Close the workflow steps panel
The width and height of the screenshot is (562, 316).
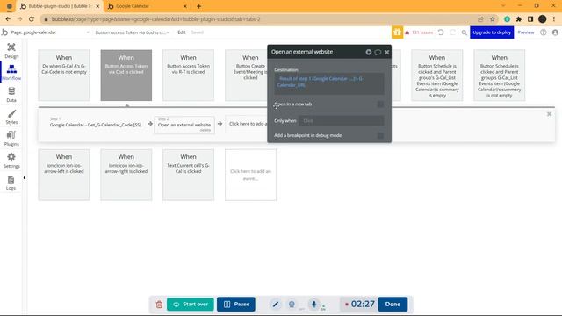[x=549, y=114]
